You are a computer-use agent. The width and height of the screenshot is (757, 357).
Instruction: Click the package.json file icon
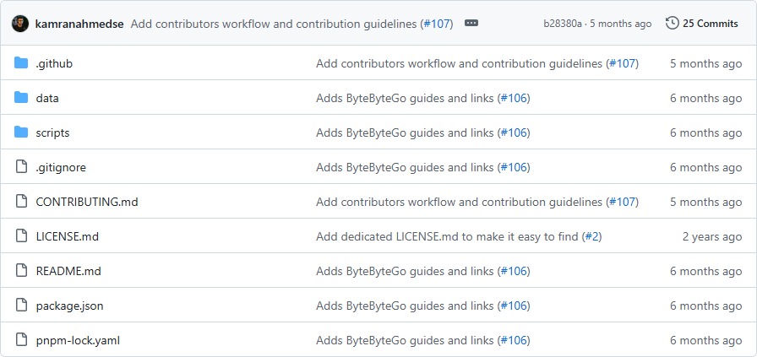click(x=22, y=306)
